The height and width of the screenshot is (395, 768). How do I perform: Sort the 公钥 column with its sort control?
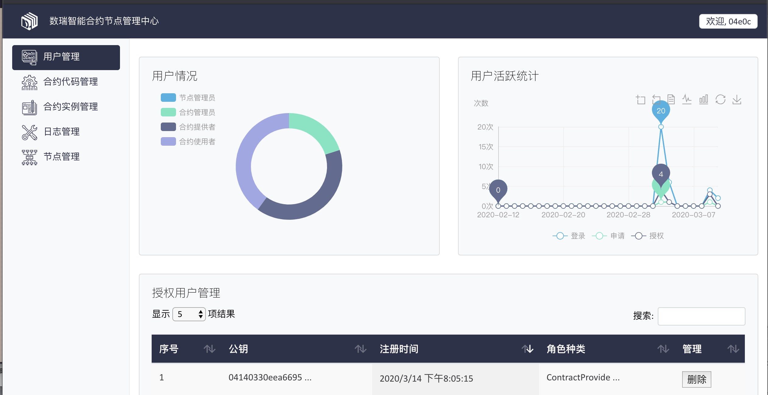tap(361, 349)
